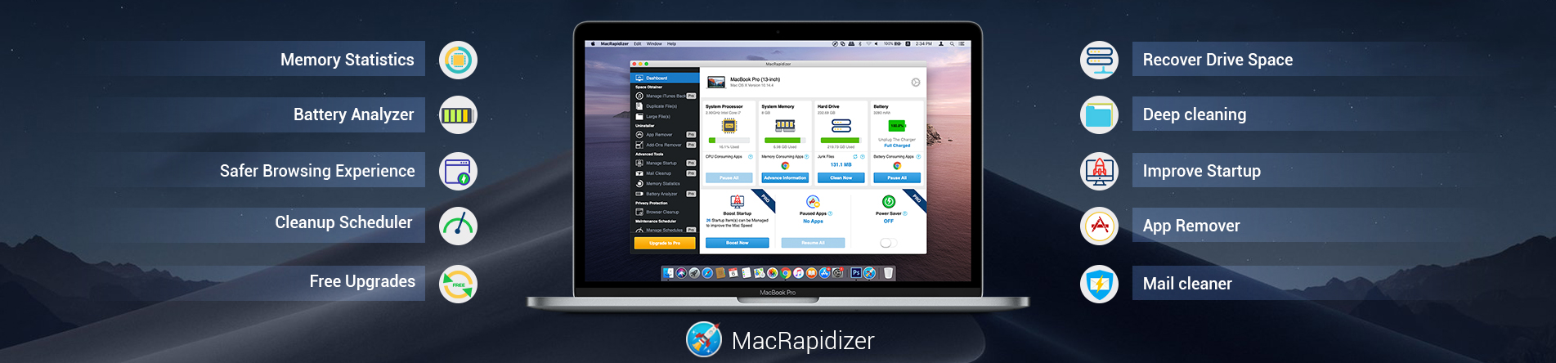Image resolution: width=1556 pixels, height=363 pixels.
Task: Click the Pause All button under Battery
Action: point(897,177)
